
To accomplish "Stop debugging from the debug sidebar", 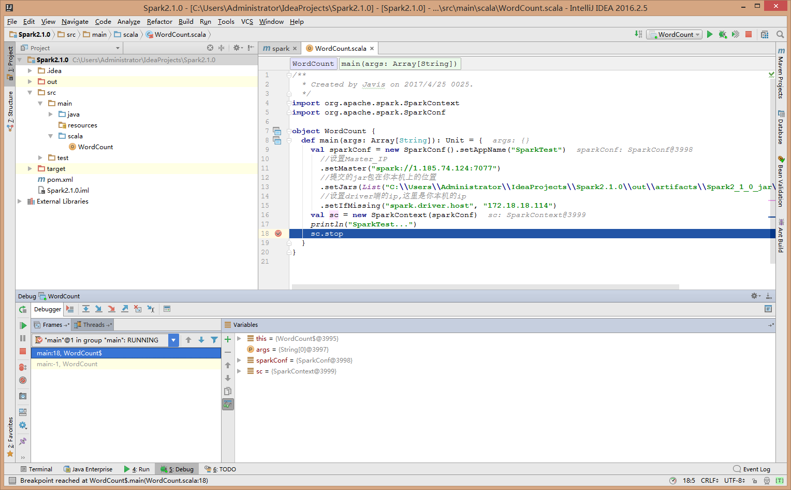I will [x=23, y=351].
